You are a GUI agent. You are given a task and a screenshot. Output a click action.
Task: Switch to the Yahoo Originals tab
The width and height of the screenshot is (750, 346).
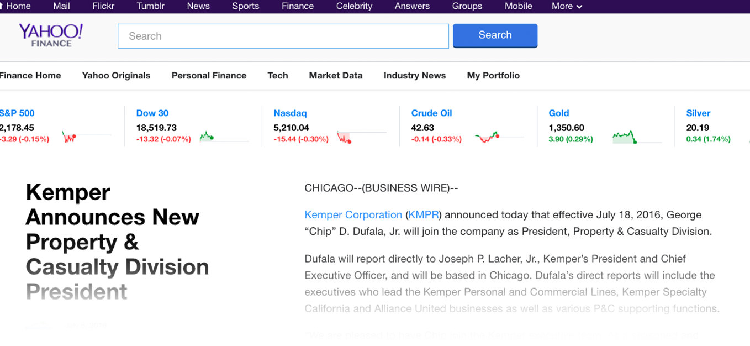click(116, 76)
